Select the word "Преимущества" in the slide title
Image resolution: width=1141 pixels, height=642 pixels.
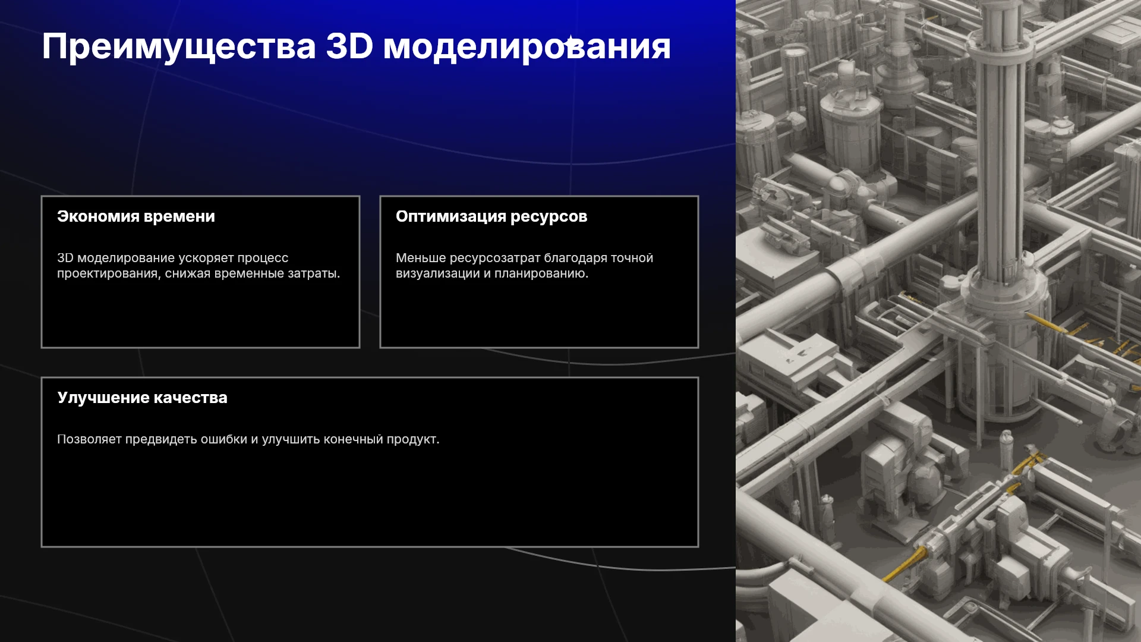[x=179, y=47]
